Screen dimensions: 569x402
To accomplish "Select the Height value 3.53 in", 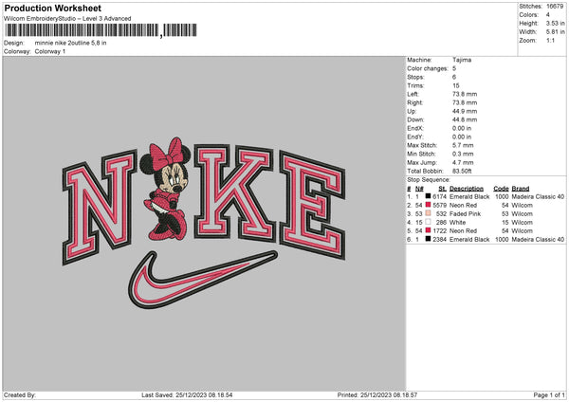I will point(555,23).
